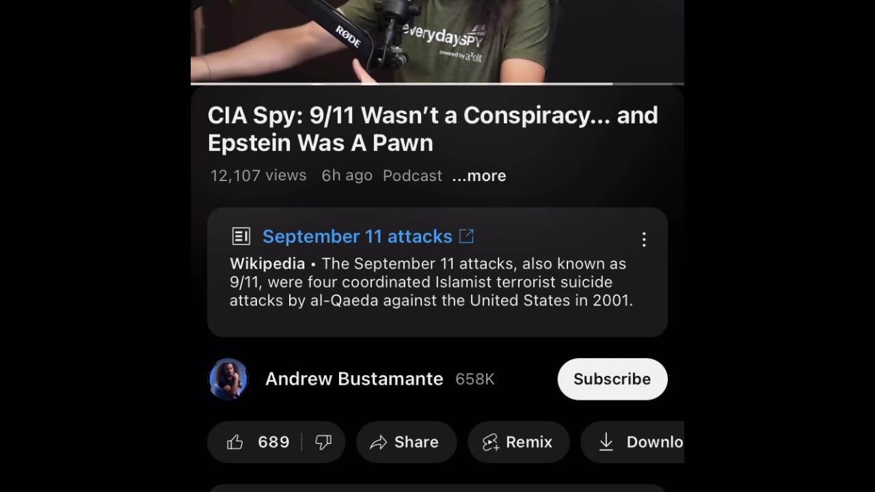875x492 pixels.
Task: Click the Andrew Bustamante channel name
Action: click(354, 379)
